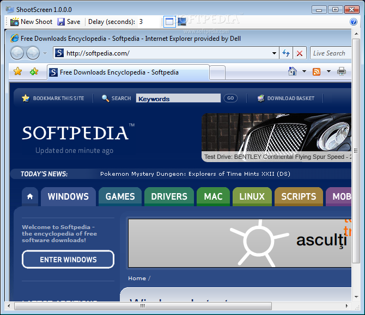Click the red Stop loading icon
Viewport: 365px width, 315px height.
pyautogui.click(x=300, y=53)
